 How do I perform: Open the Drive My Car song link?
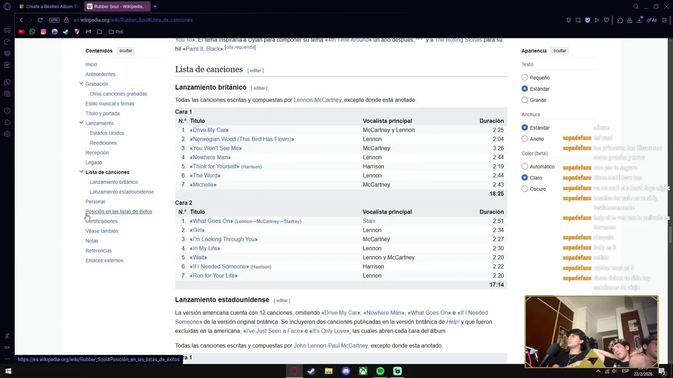(x=209, y=130)
